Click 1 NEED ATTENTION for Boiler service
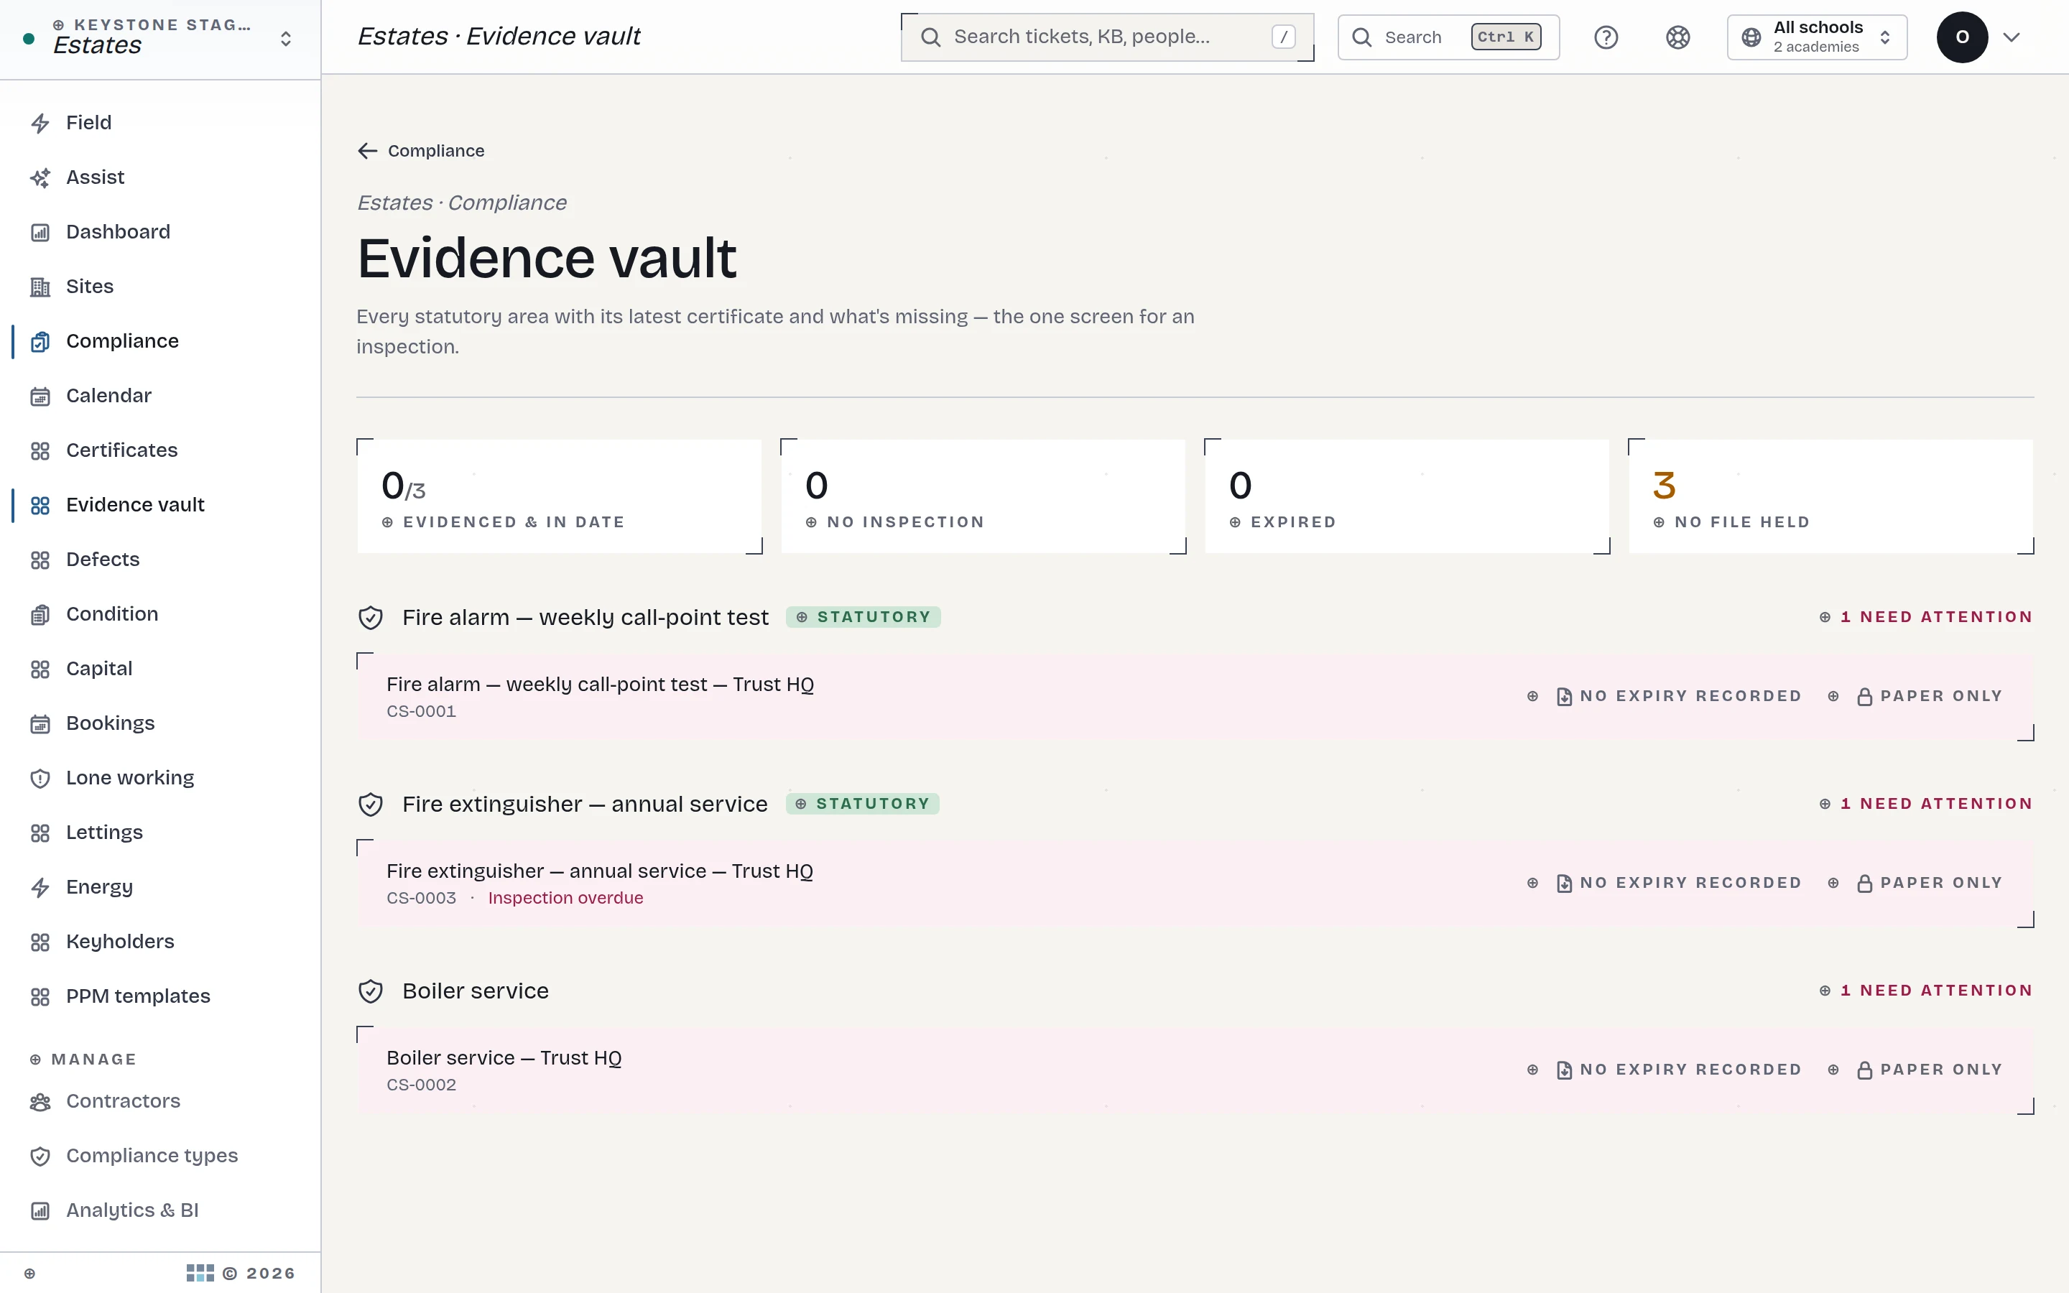2069x1293 pixels. click(1926, 991)
